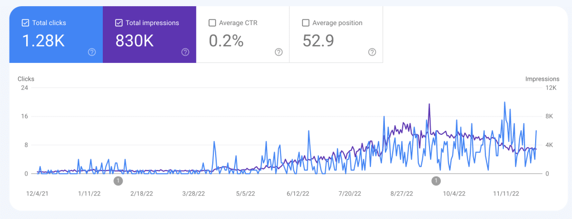Image resolution: width=572 pixels, height=219 pixels.
Task: Click the 5/5/22 date label
Action: (246, 193)
